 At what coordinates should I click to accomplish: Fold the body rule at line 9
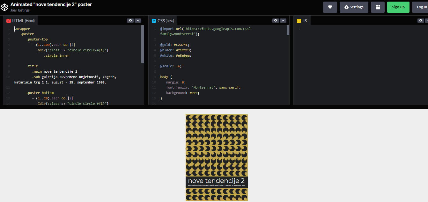pyautogui.click(x=158, y=77)
